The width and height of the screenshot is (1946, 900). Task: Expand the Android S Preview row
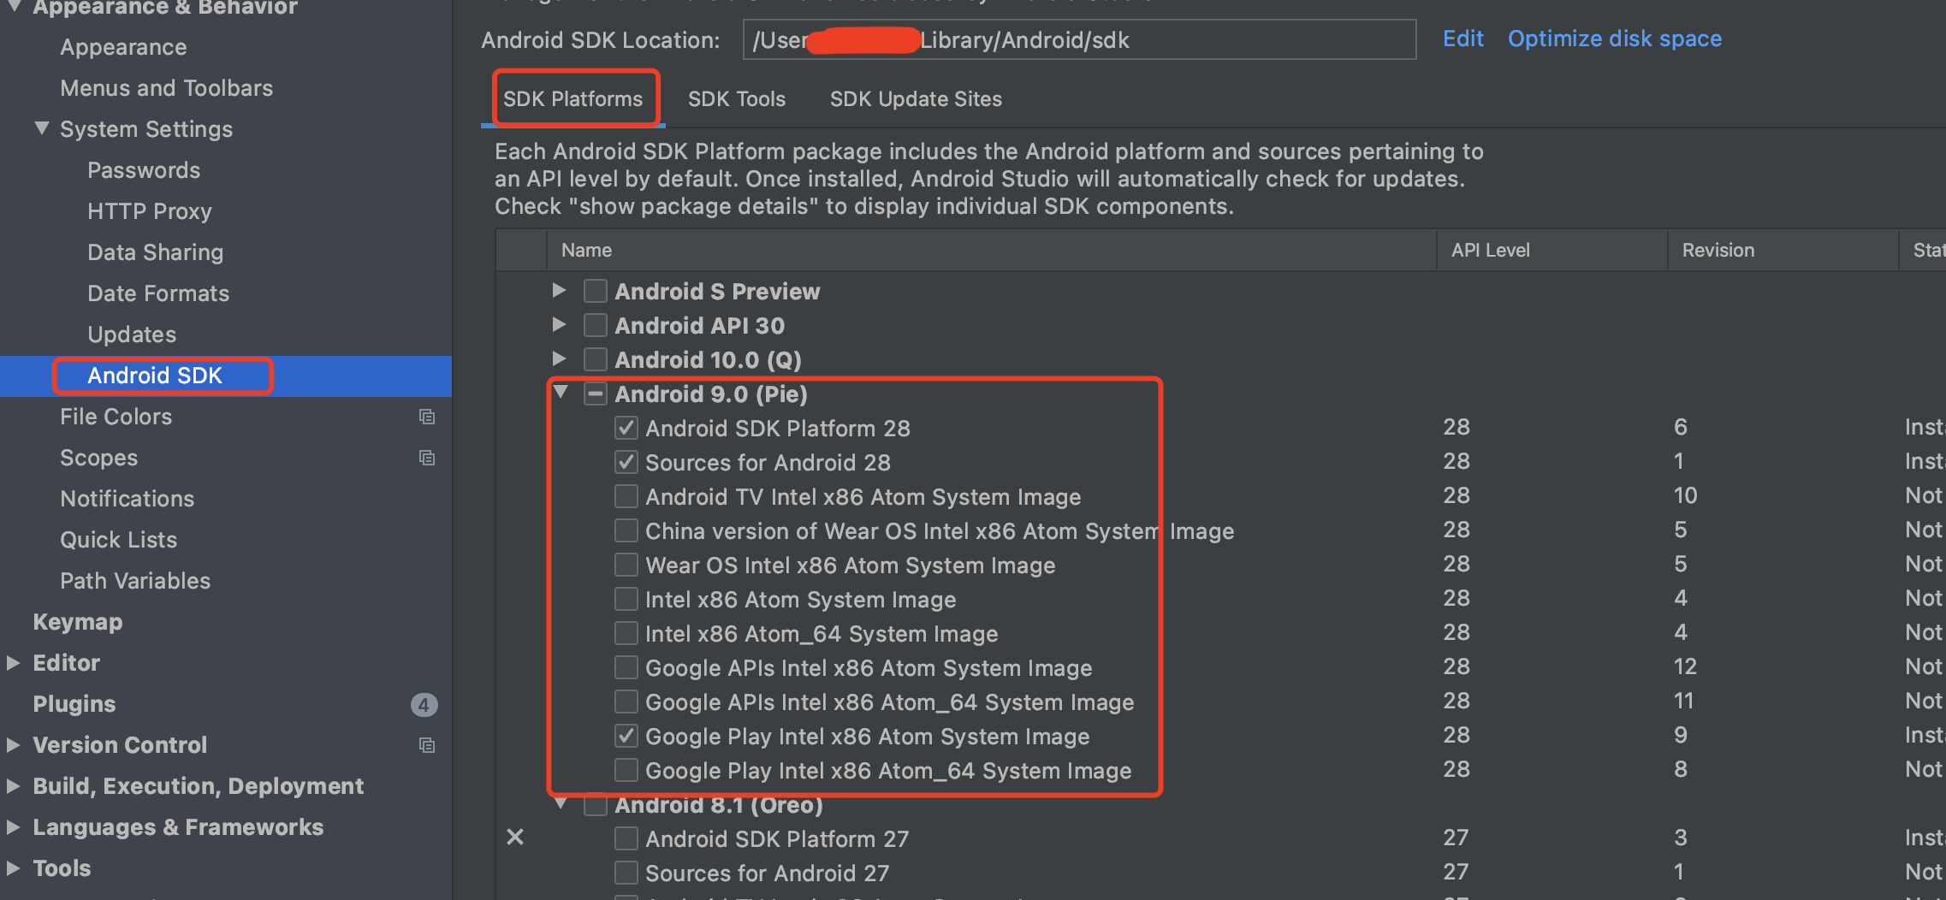pyautogui.click(x=559, y=291)
